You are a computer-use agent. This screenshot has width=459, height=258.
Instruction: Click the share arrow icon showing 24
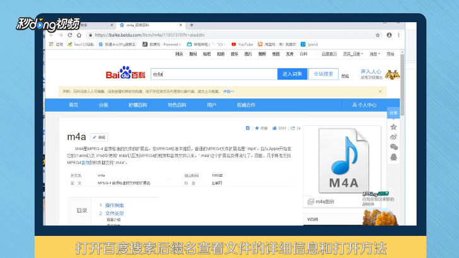[x=293, y=128]
